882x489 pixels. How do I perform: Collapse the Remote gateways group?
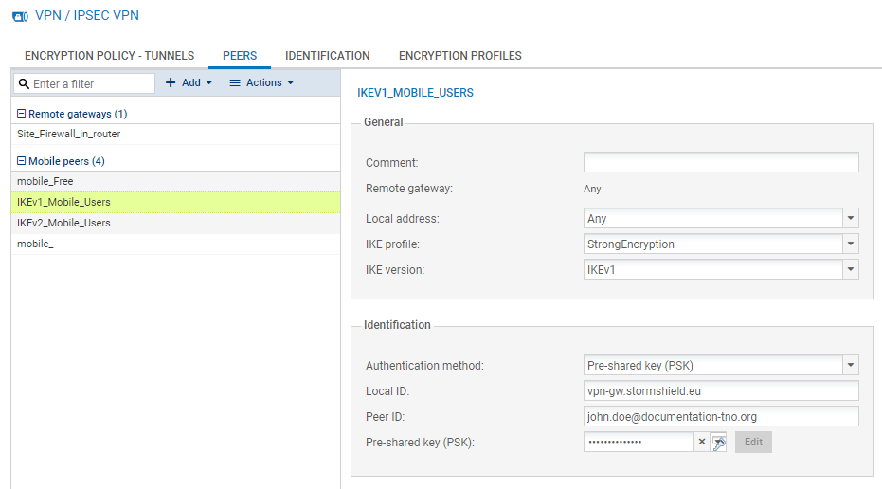coord(22,114)
